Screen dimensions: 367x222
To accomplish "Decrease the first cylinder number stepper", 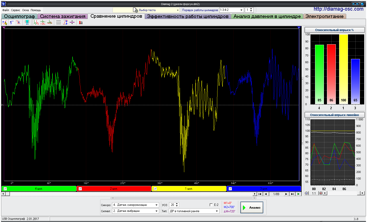I will pos(251,11).
